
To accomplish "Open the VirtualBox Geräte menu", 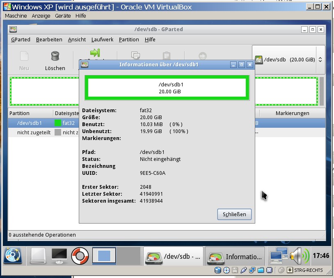I will click(x=63, y=16).
